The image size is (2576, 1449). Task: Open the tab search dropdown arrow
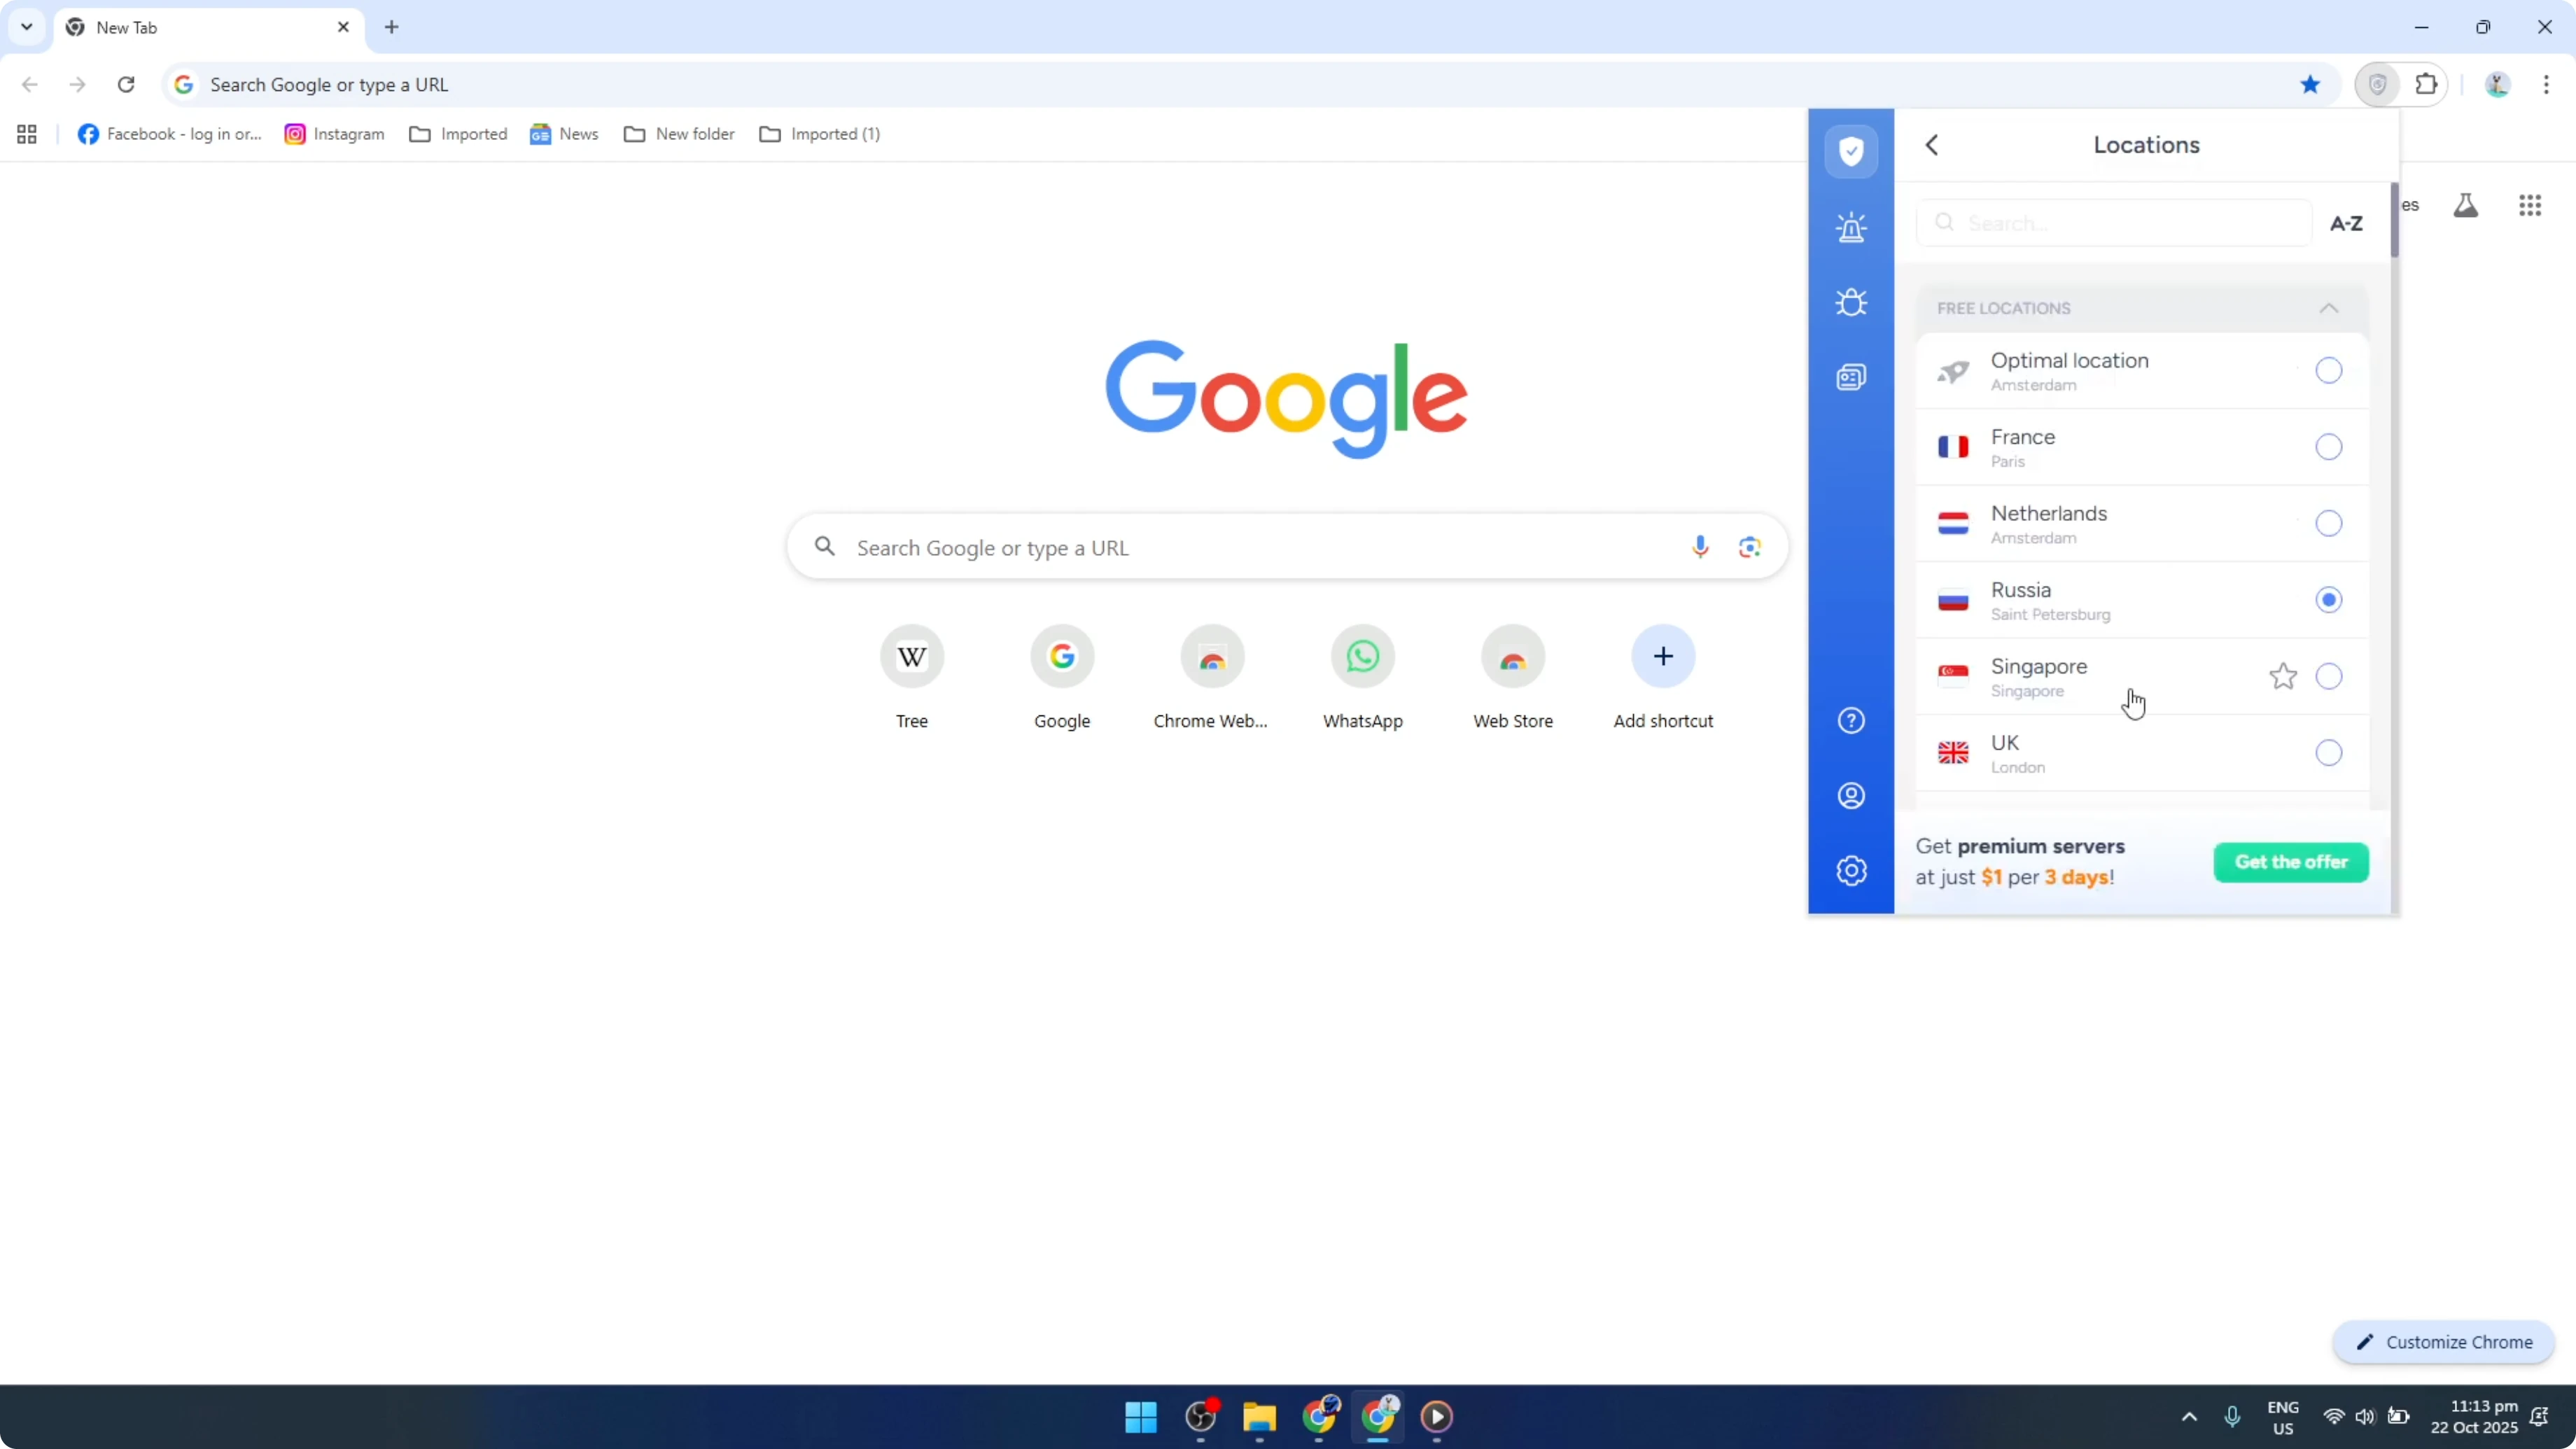27,27
